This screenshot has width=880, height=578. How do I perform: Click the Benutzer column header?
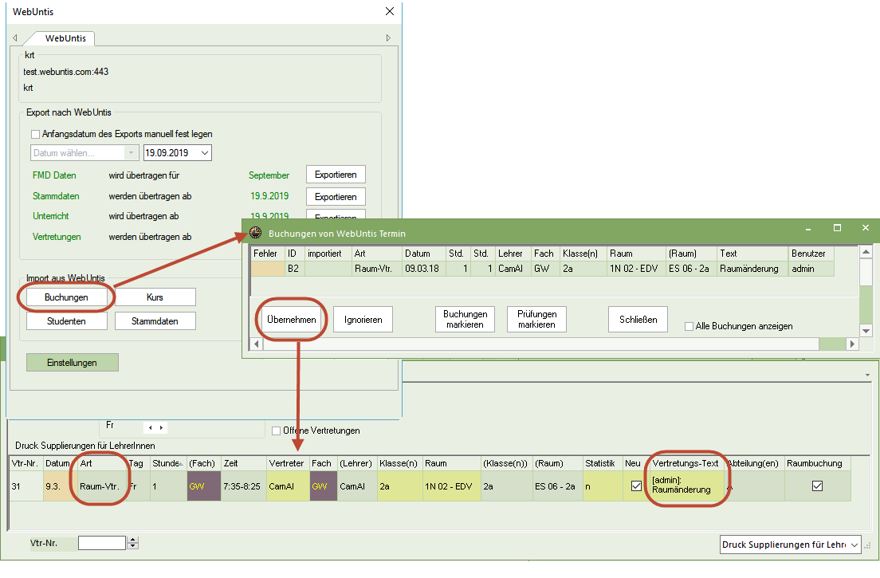(x=811, y=253)
